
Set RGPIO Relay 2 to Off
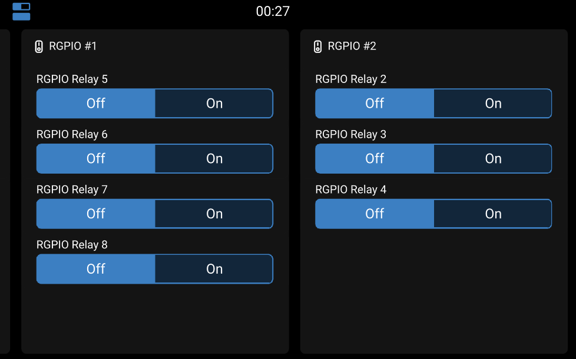coord(375,104)
